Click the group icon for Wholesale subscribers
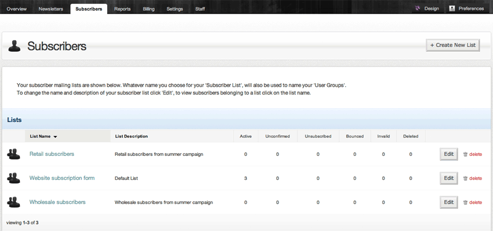Screen dimensions: 493x231 click(x=14, y=202)
